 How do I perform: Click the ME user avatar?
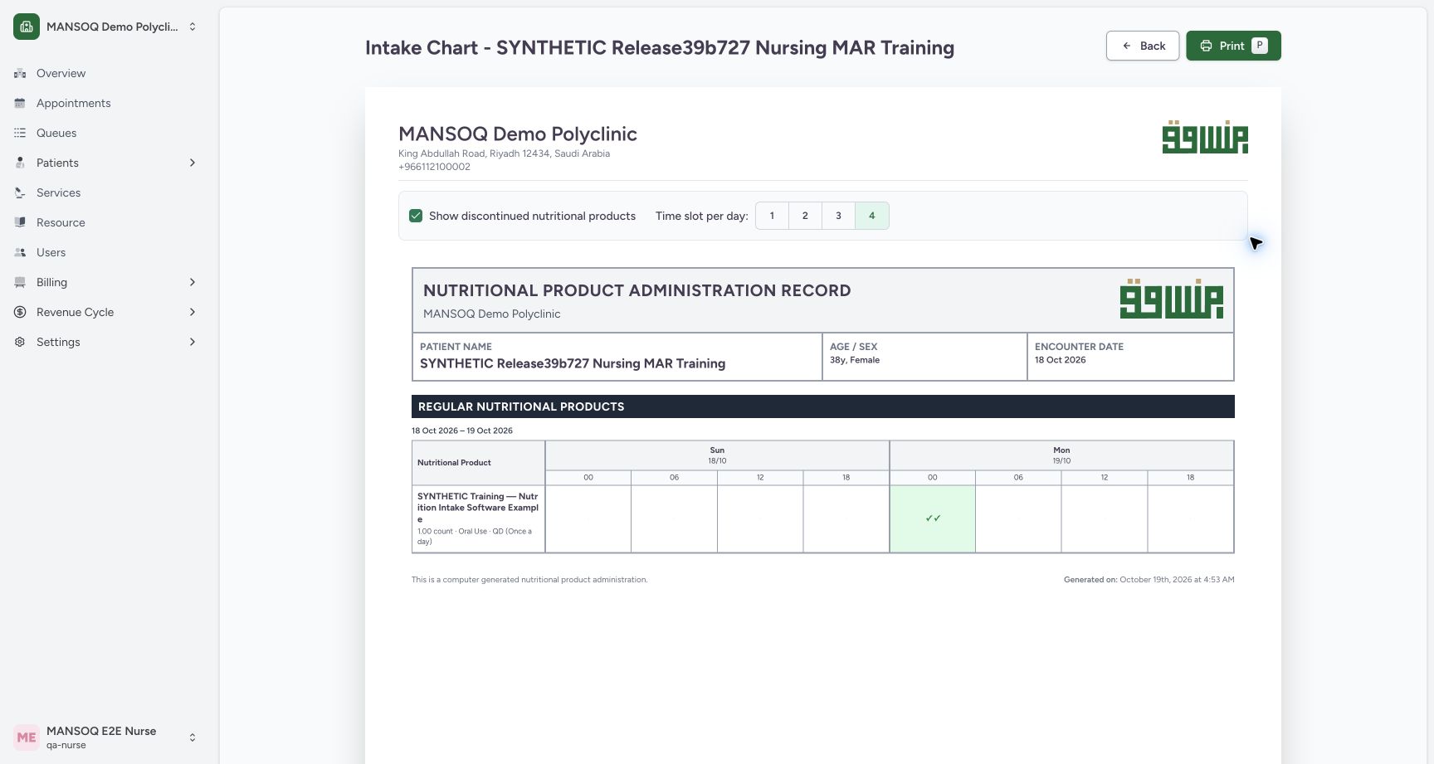(27, 737)
